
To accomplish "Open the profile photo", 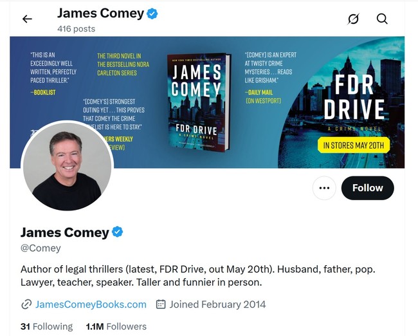I will (x=67, y=165).
